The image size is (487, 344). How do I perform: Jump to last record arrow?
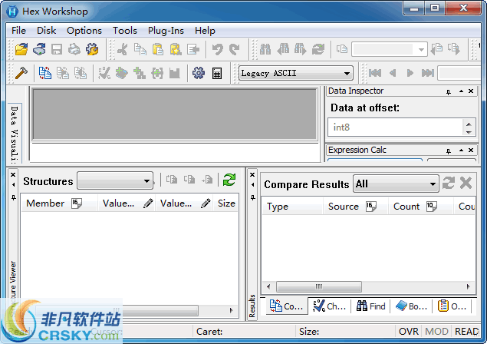tap(428, 73)
